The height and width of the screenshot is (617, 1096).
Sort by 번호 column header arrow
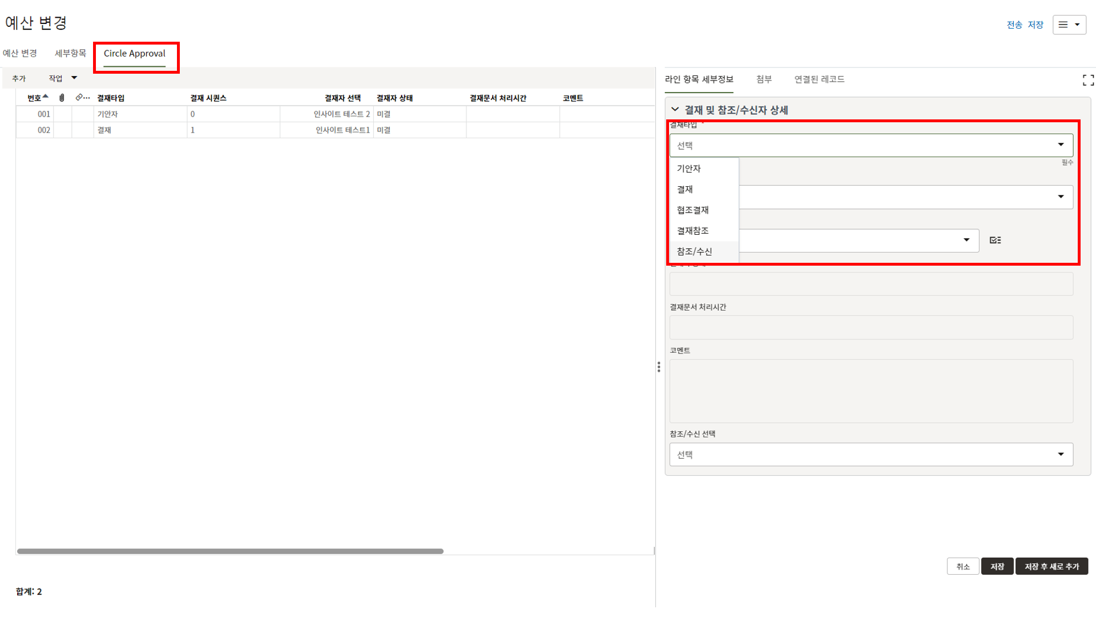[x=46, y=97]
